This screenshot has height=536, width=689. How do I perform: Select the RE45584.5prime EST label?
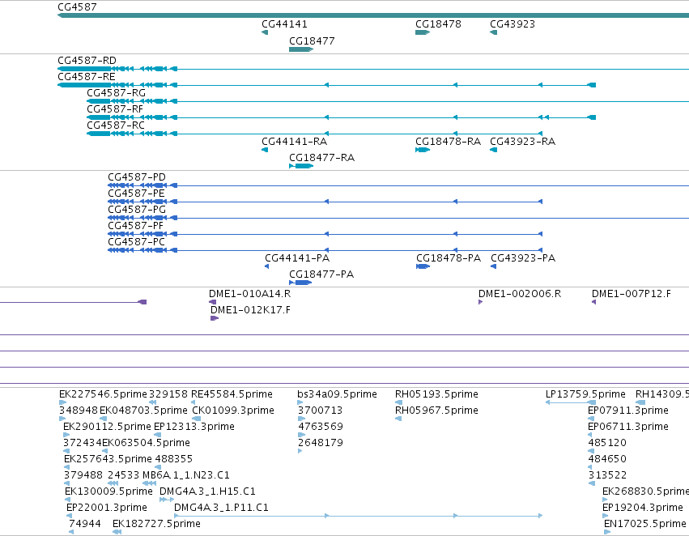pyautogui.click(x=232, y=394)
